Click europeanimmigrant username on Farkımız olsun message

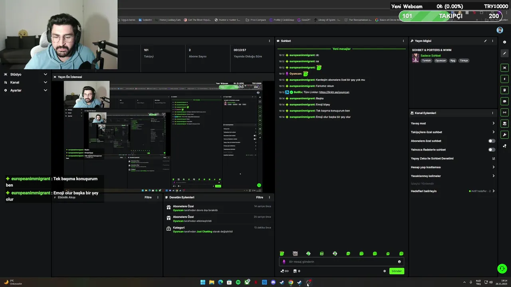point(302,86)
